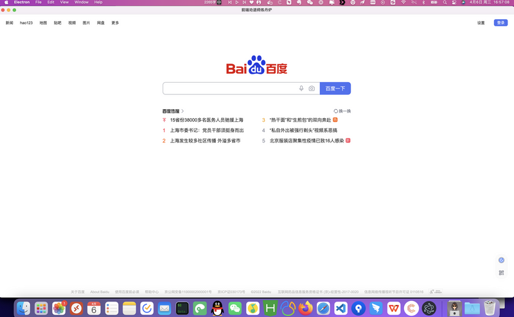The image size is (514, 317).
Task: Open the black terminal app in Dock
Action: 182,308
